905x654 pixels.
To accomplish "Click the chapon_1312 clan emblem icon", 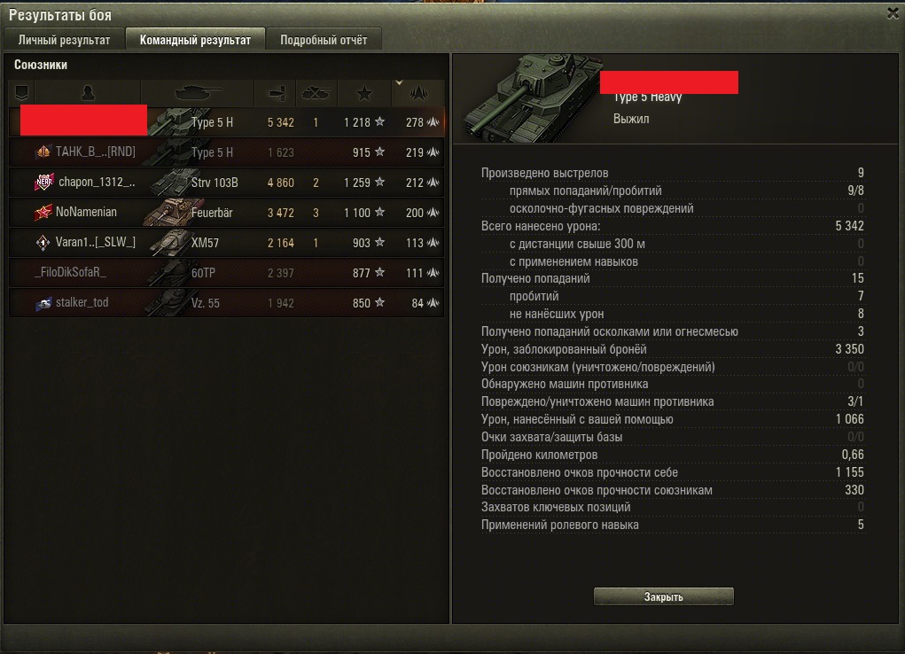I will coord(43,182).
